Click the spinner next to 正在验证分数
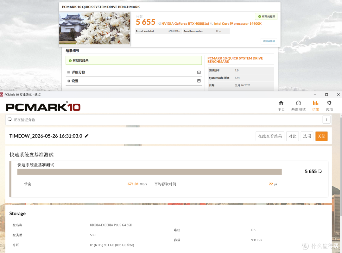This screenshot has width=342, height=253. tap(9, 119)
